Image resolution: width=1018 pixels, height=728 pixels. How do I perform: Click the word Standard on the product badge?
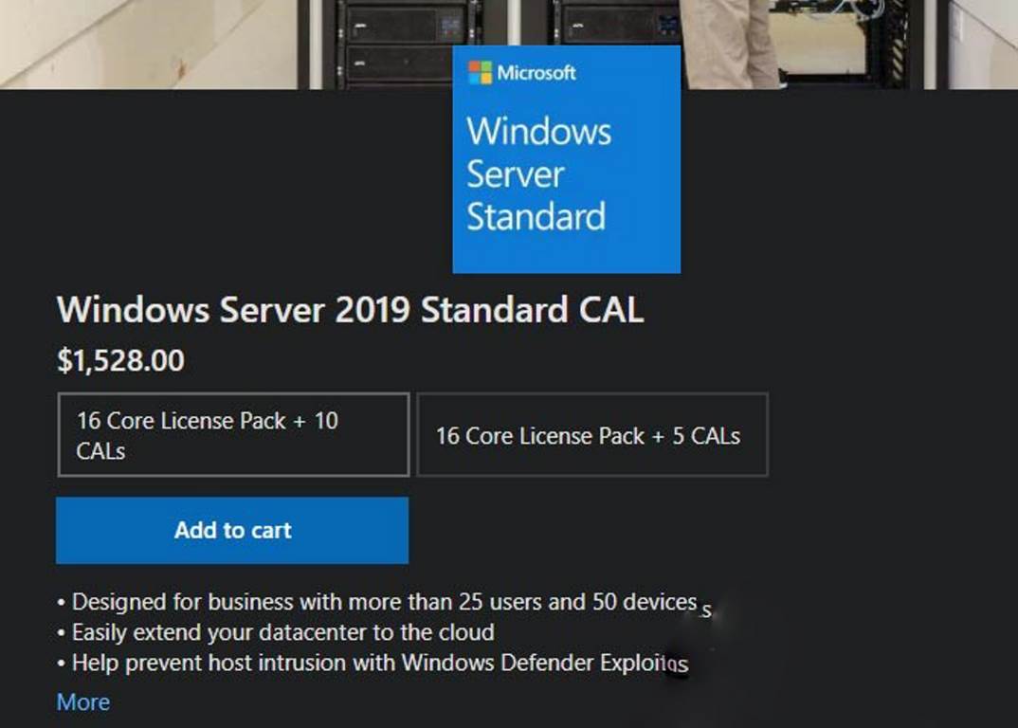tap(536, 216)
